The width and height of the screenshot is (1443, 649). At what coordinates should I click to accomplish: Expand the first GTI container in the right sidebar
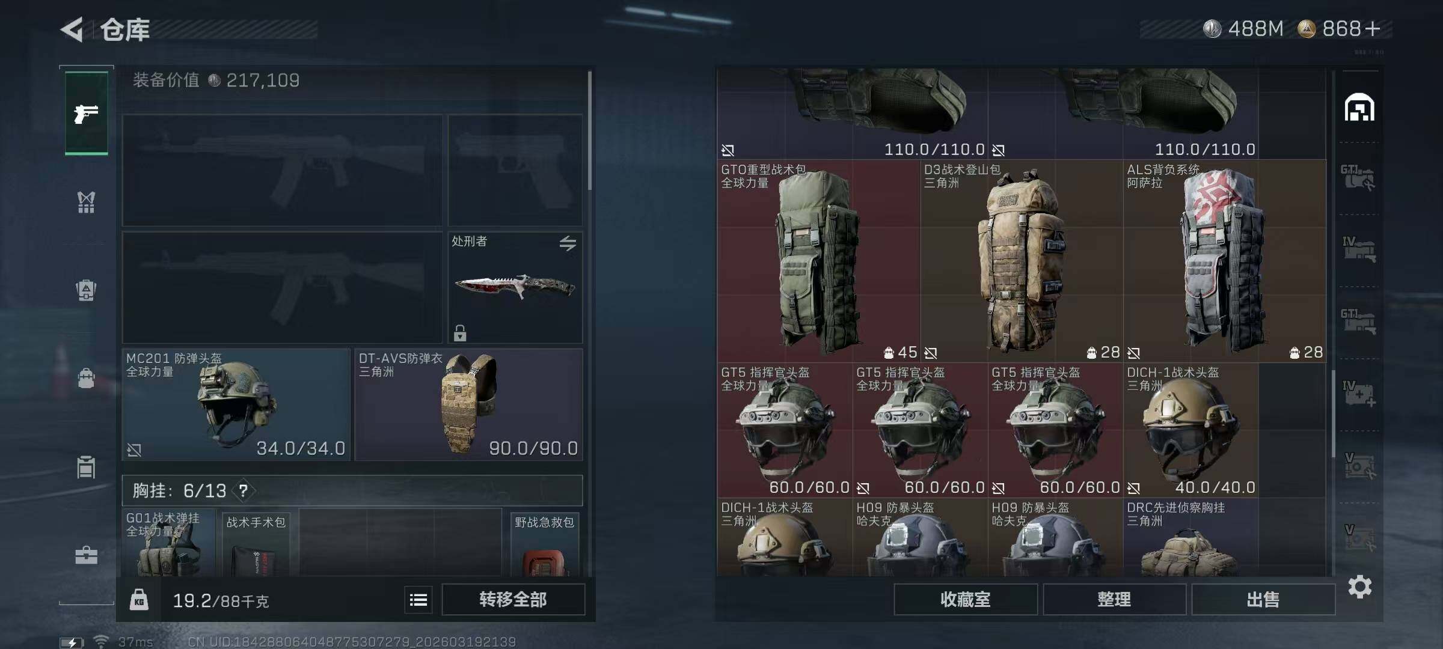(1358, 178)
